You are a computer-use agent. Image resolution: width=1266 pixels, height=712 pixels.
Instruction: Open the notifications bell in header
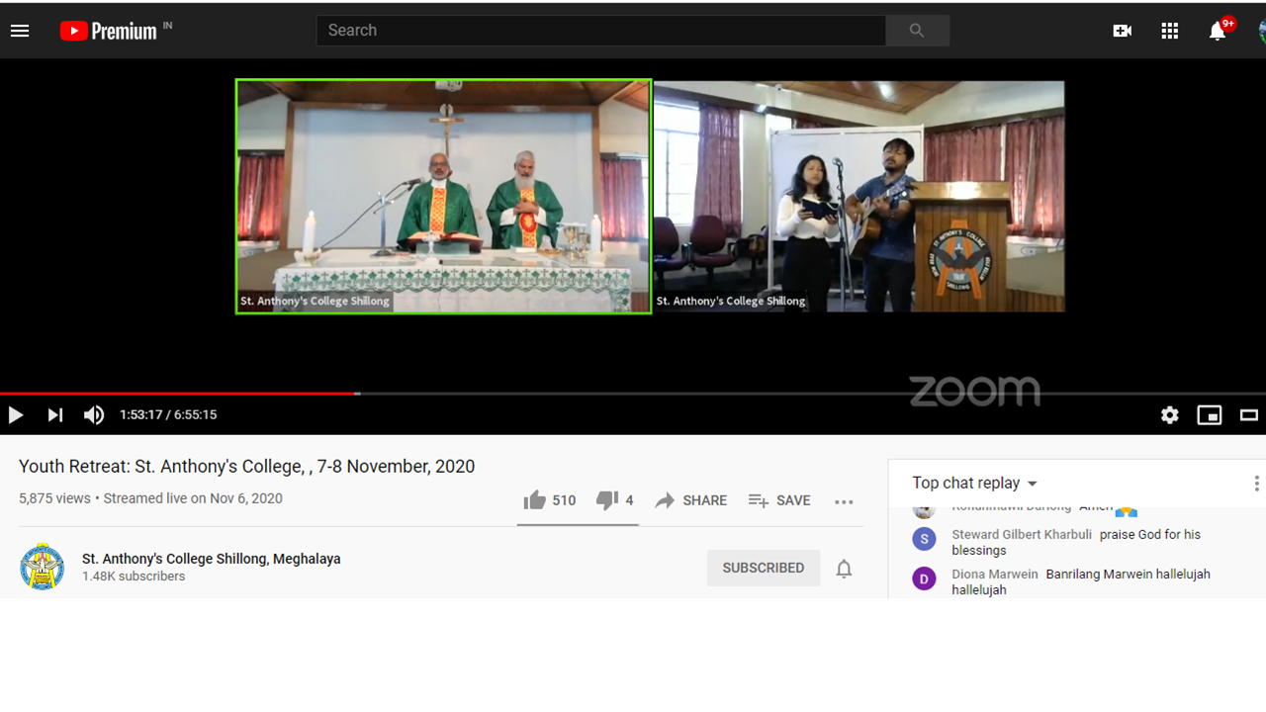tap(1218, 31)
